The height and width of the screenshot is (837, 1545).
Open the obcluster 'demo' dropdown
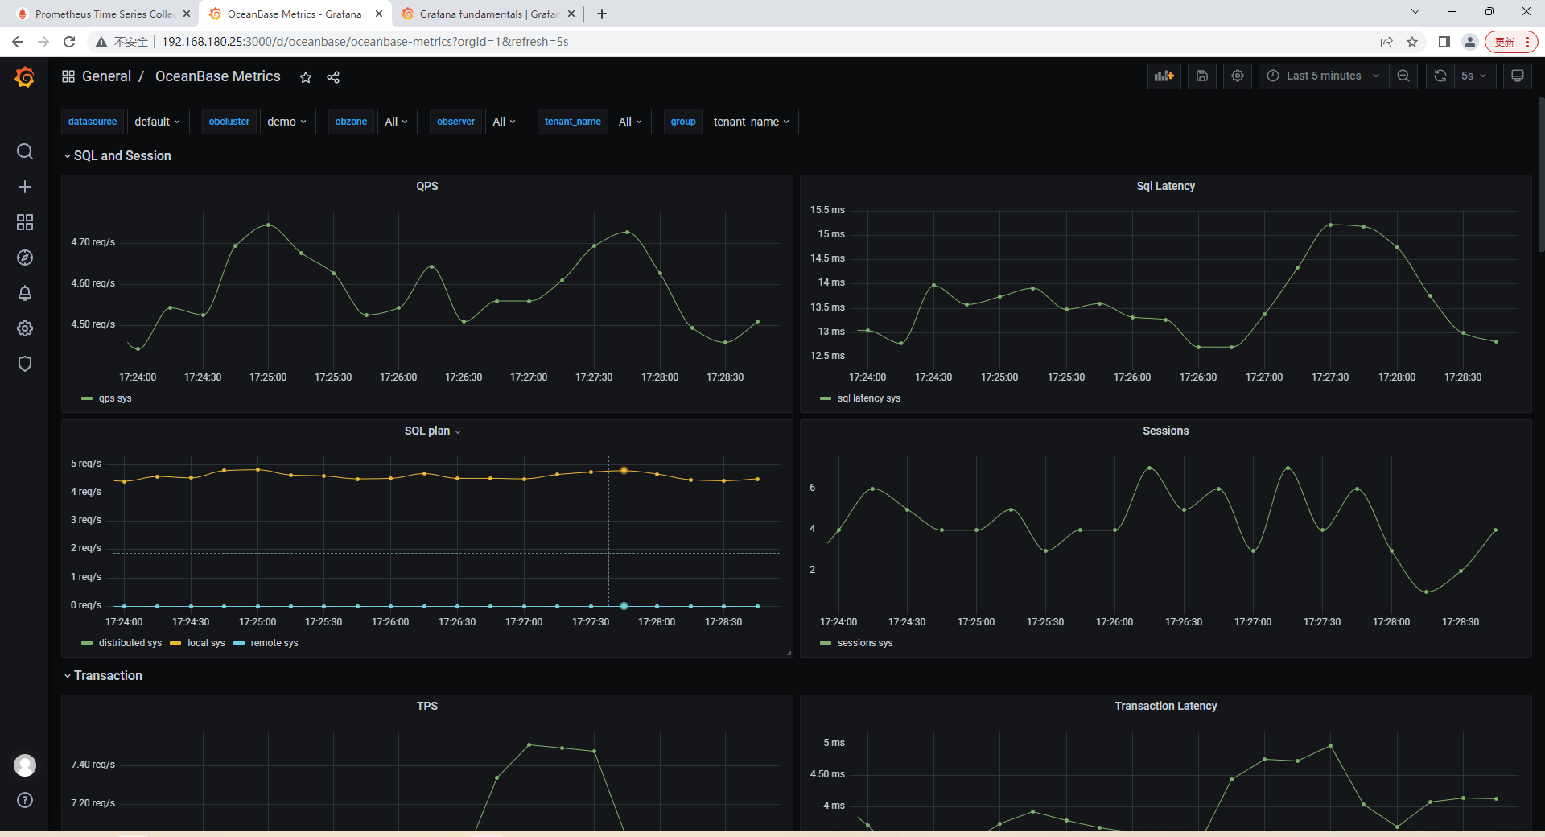[x=287, y=122]
